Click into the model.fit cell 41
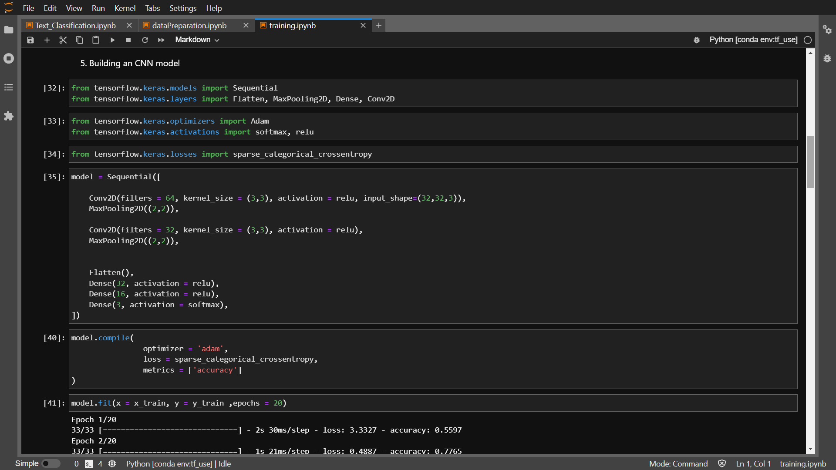This screenshot has height=470, width=836. pyautogui.click(x=433, y=403)
